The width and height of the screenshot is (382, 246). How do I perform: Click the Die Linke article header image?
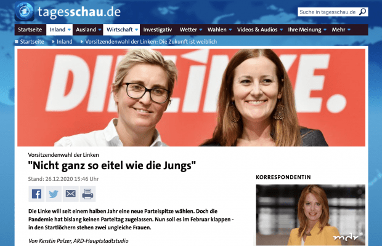pyautogui.click(x=191, y=97)
